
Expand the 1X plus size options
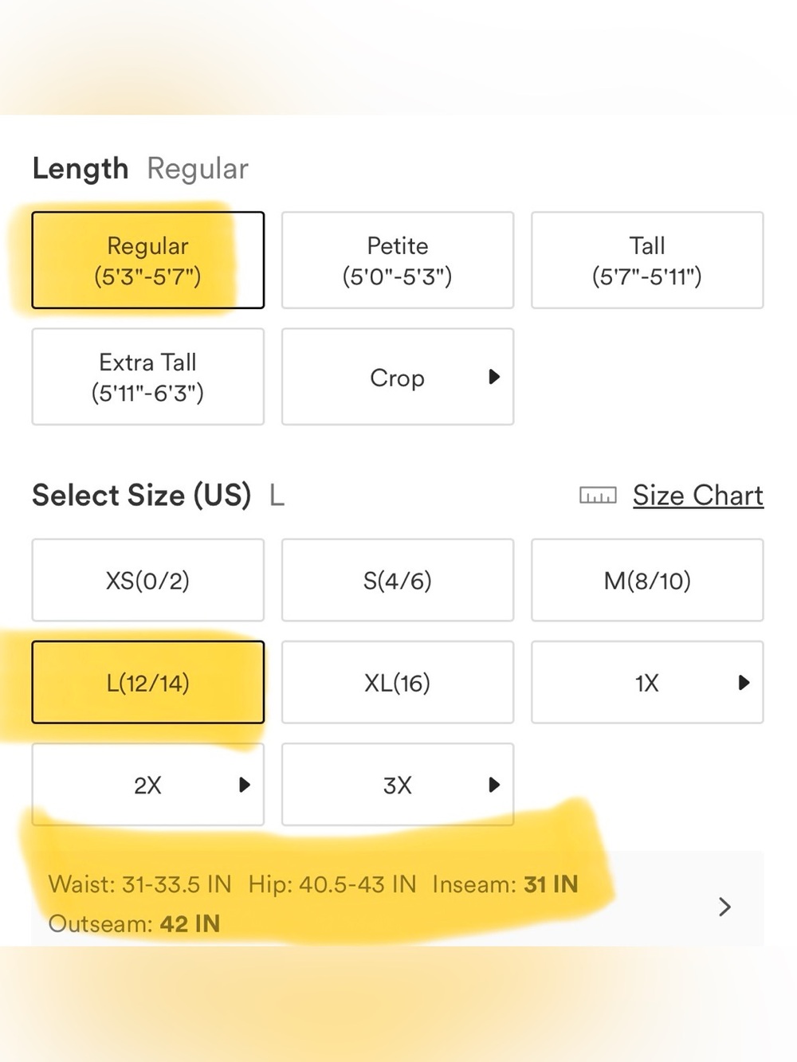(647, 682)
